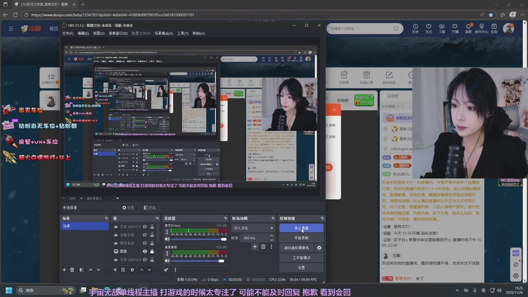
Task: Open the 停靠窗口(D) menu in OBS
Action: [x=118, y=34]
